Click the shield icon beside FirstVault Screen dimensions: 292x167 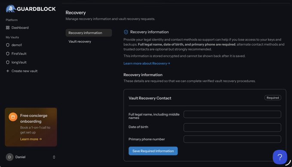[8, 54]
